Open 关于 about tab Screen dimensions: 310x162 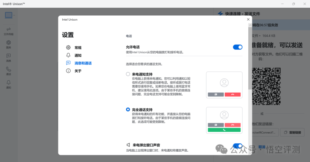(x=78, y=71)
